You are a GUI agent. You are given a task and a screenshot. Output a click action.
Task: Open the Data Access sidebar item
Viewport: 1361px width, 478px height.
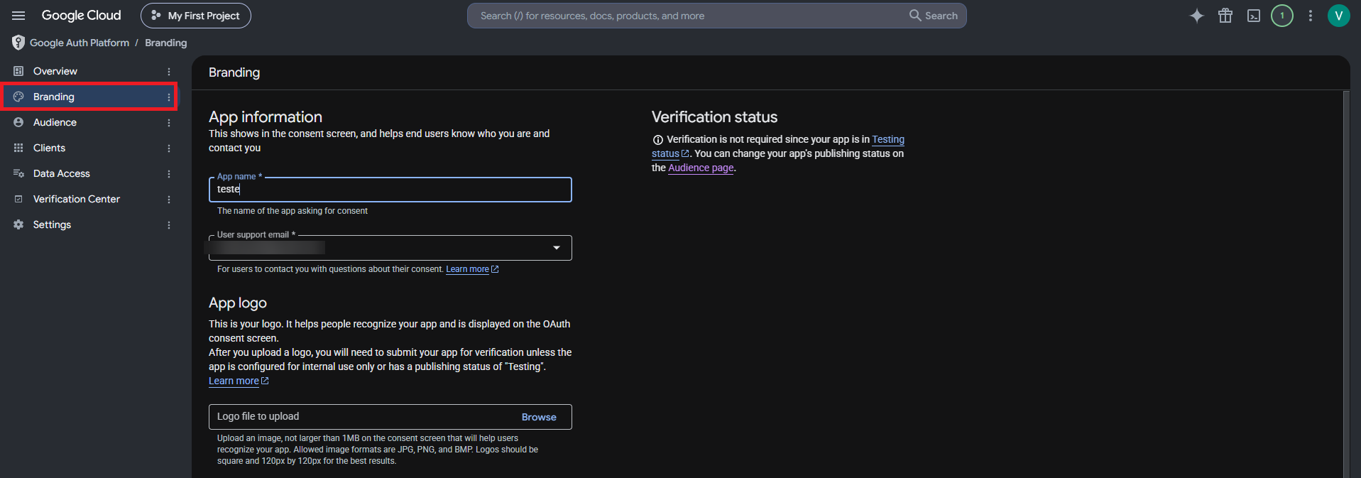(89, 173)
